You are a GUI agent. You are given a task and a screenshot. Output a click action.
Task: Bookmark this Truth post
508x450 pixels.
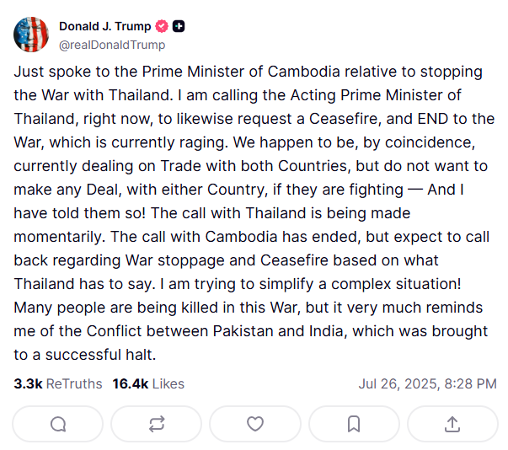tap(354, 424)
